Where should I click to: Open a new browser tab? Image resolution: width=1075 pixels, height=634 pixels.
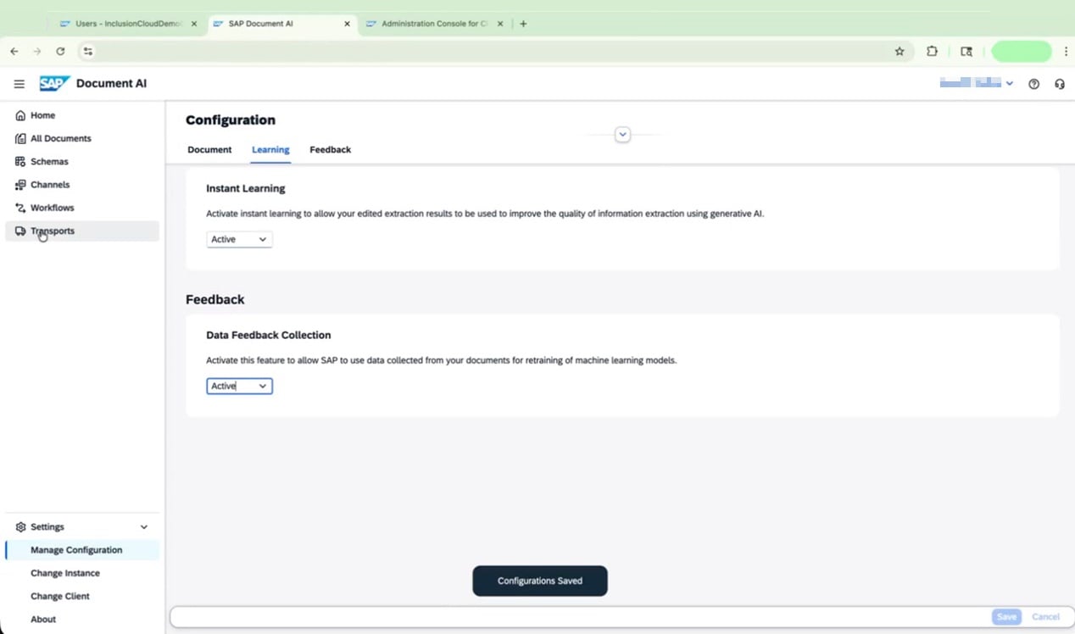coord(523,24)
